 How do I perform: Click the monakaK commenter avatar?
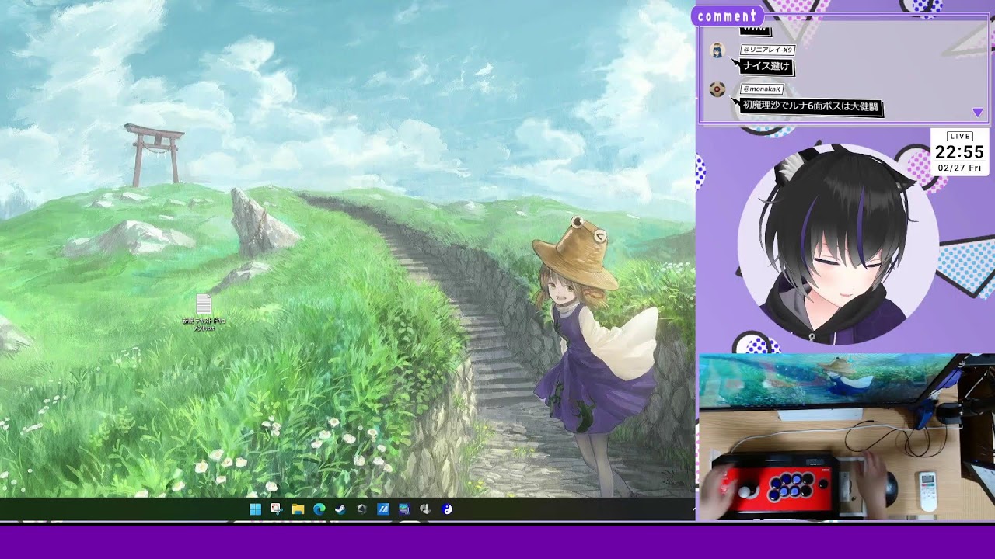[717, 89]
